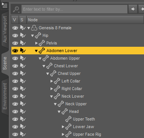Click the left arrow navigation button
The image size is (144, 138).
click(133, 9)
